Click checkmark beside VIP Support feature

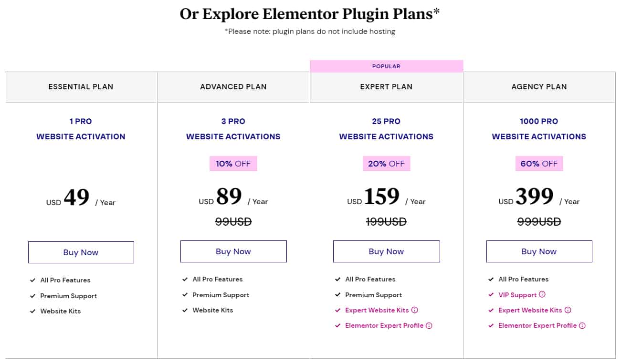pos(491,295)
